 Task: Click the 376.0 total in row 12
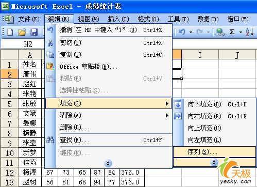point(132,173)
